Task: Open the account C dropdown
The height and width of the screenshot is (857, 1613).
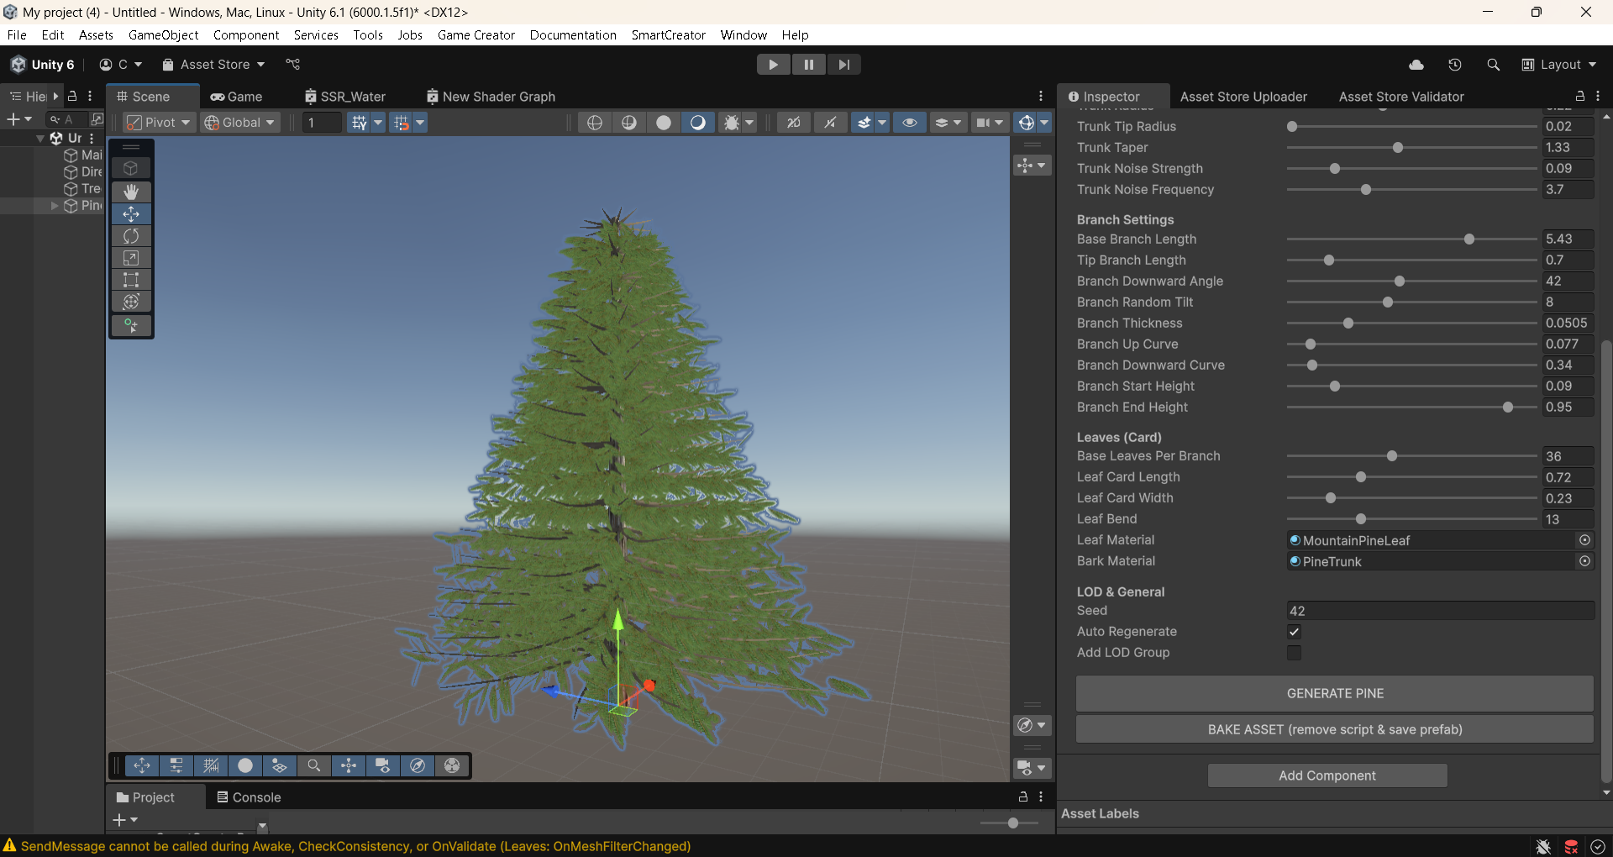Action: tap(120, 65)
